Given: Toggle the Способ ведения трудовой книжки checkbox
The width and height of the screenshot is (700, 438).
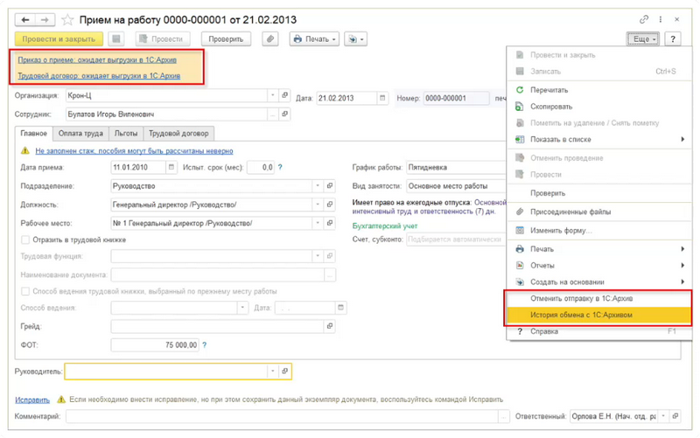Looking at the screenshot, I should click(x=25, y=291).
